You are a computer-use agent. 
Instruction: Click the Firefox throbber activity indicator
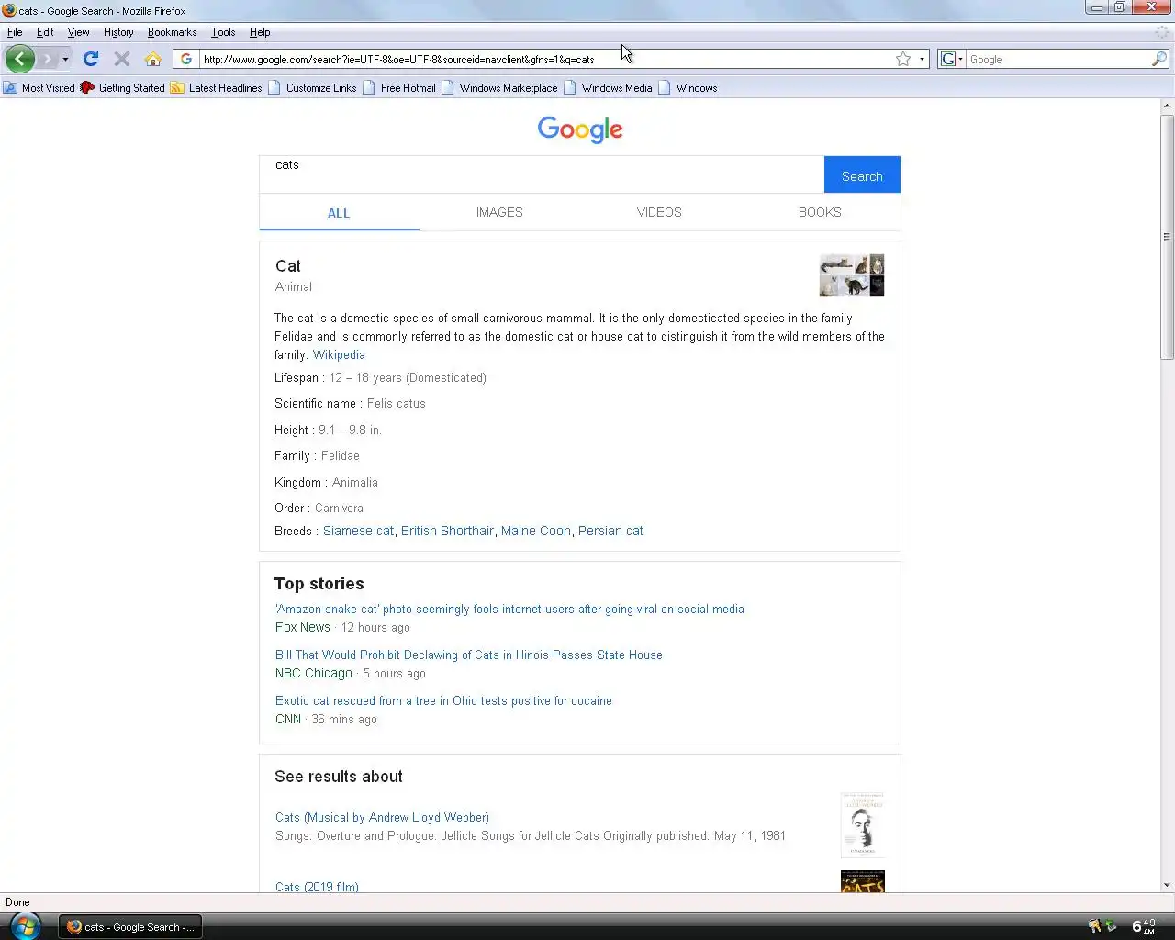(x=1161, y=32)
